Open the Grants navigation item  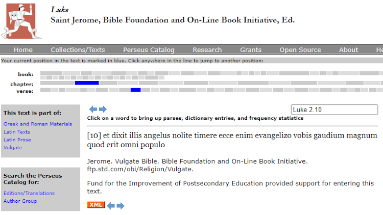pos(251,50)
